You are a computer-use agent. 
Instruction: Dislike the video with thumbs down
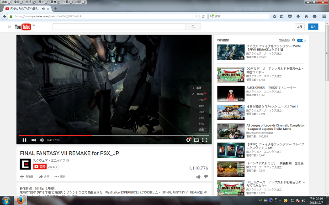coord(206,177)
